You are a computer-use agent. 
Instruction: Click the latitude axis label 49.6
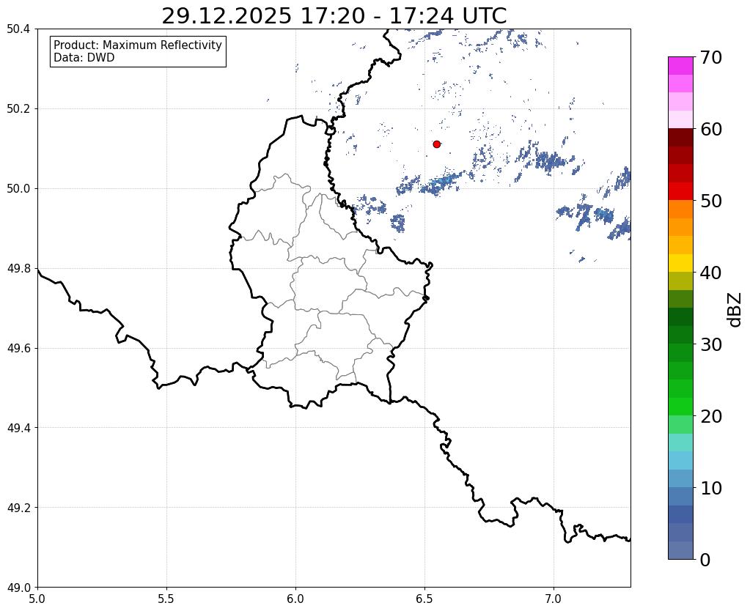18,348
